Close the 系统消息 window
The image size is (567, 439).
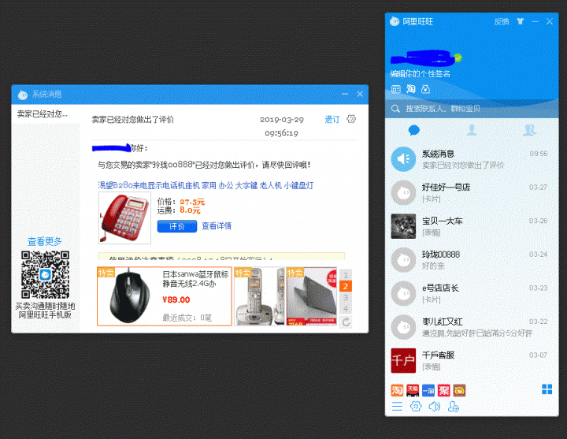point(360,94)
